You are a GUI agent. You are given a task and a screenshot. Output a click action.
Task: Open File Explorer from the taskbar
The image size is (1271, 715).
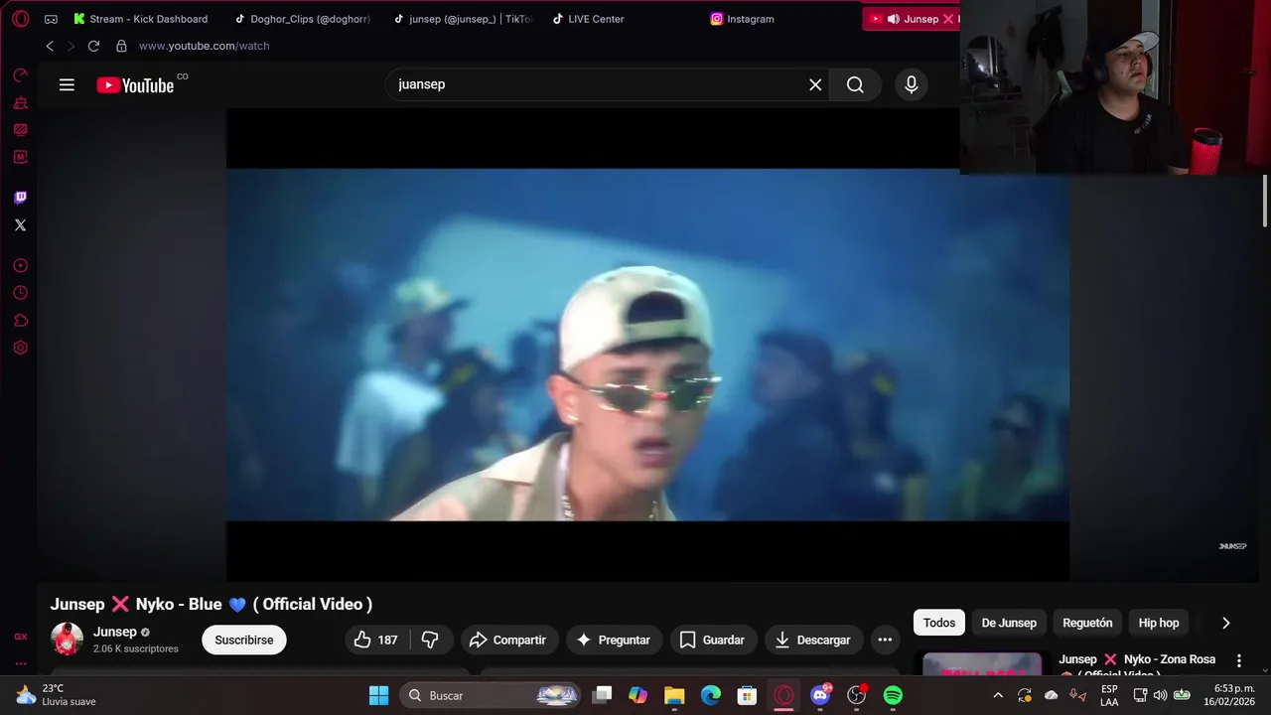click(x=674, y=695)
